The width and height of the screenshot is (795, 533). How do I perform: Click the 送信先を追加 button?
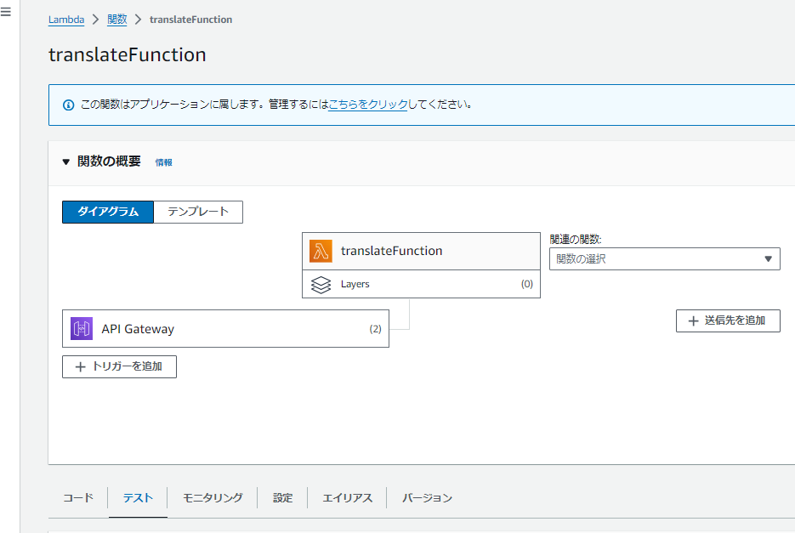click(728, 320)
